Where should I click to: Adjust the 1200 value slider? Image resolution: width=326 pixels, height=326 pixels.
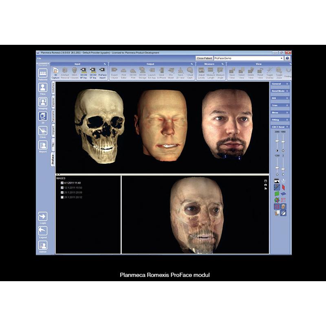click(277, 167)
